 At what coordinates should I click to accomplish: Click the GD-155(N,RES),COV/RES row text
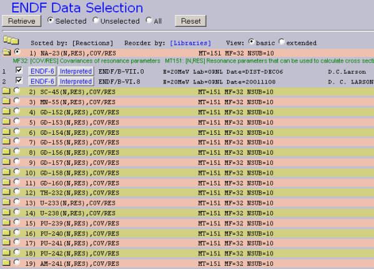pos(80,142)
